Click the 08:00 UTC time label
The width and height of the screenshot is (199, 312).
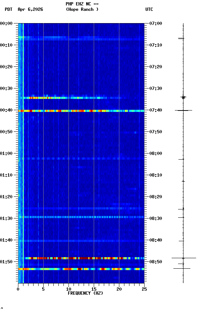[156, 153]
